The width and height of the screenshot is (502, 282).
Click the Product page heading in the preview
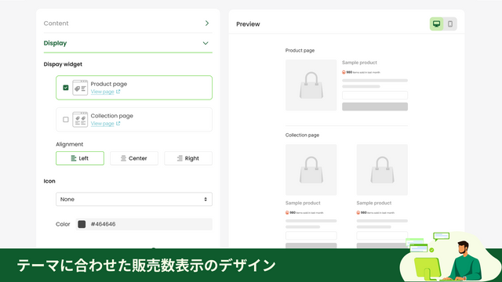point(300,50)
